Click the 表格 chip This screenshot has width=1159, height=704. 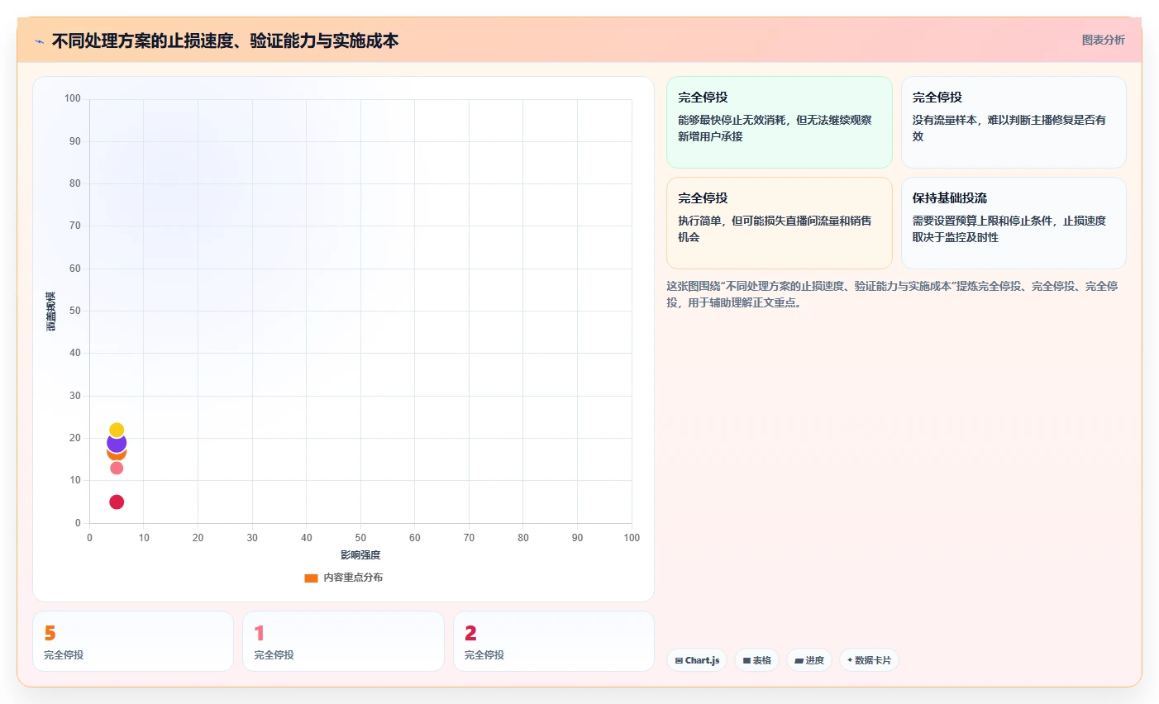756,660
